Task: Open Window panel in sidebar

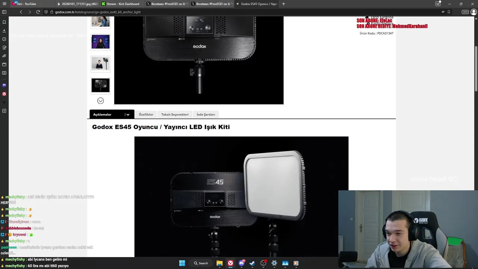Action: pyautogui.click(x=4, y=64)
